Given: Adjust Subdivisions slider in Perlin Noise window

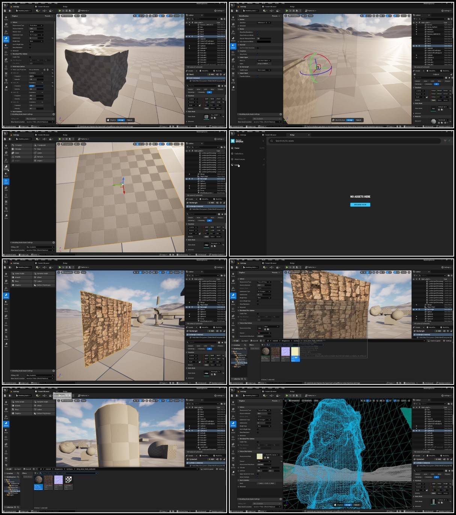Looking at the screenshot, I should point(36,38).
